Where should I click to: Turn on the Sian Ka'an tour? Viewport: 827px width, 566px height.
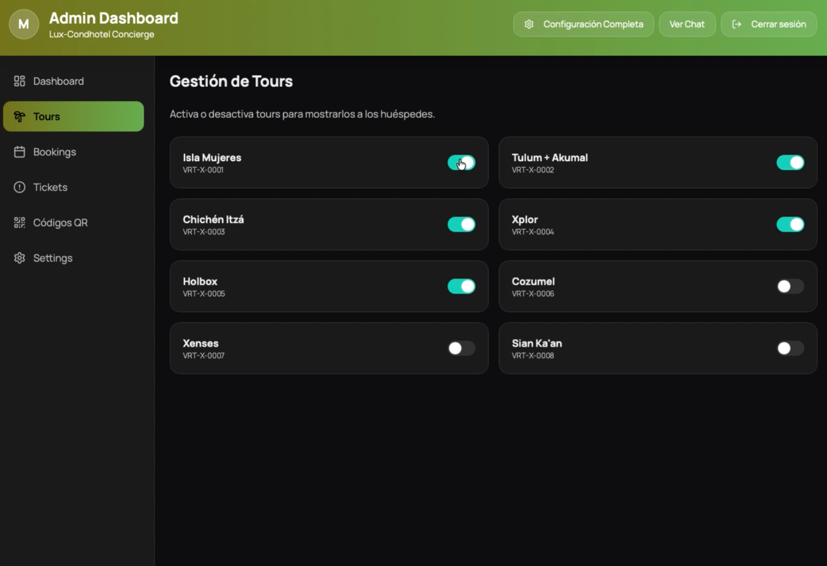(790, 348)
